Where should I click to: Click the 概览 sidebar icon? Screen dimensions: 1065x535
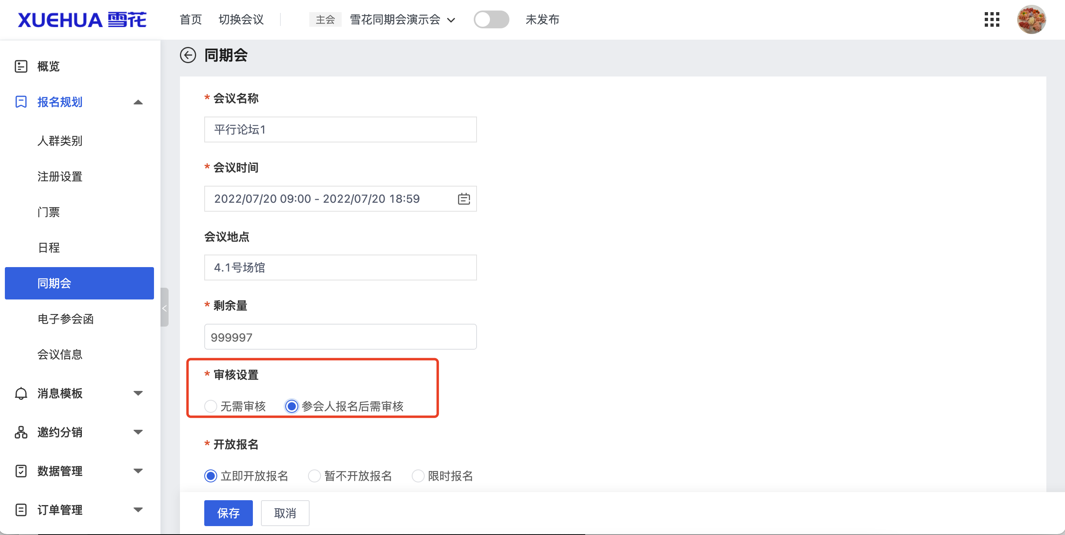[x=21, y=66]
